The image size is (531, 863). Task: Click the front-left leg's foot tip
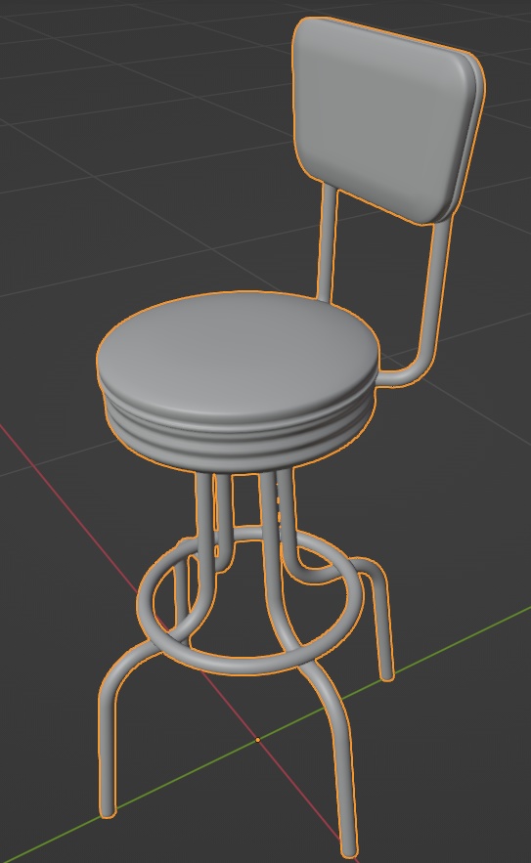click(x=108, y=810)
